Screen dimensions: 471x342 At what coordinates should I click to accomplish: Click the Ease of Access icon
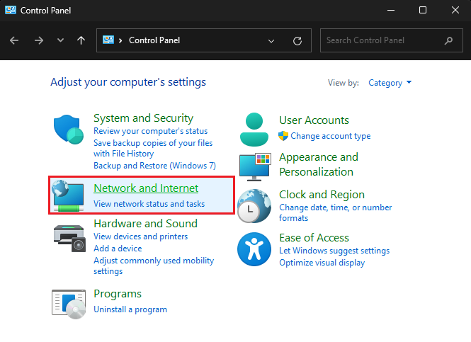click(254, 248)
